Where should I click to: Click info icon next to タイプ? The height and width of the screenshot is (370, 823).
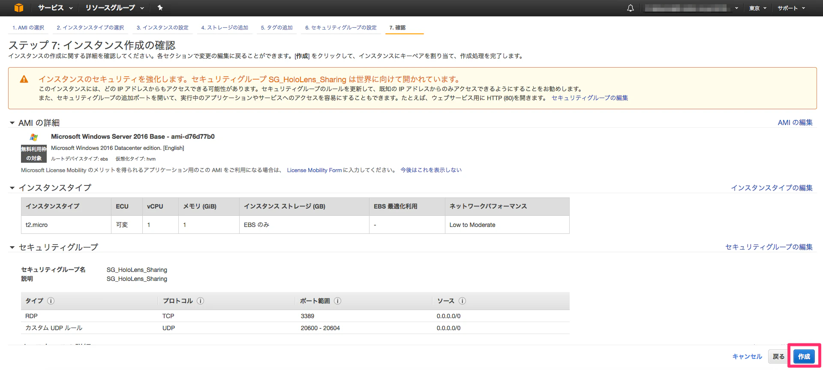click(51, 301)
